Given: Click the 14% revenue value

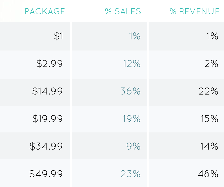Looking at the screenshot, I should coord(209,146).
